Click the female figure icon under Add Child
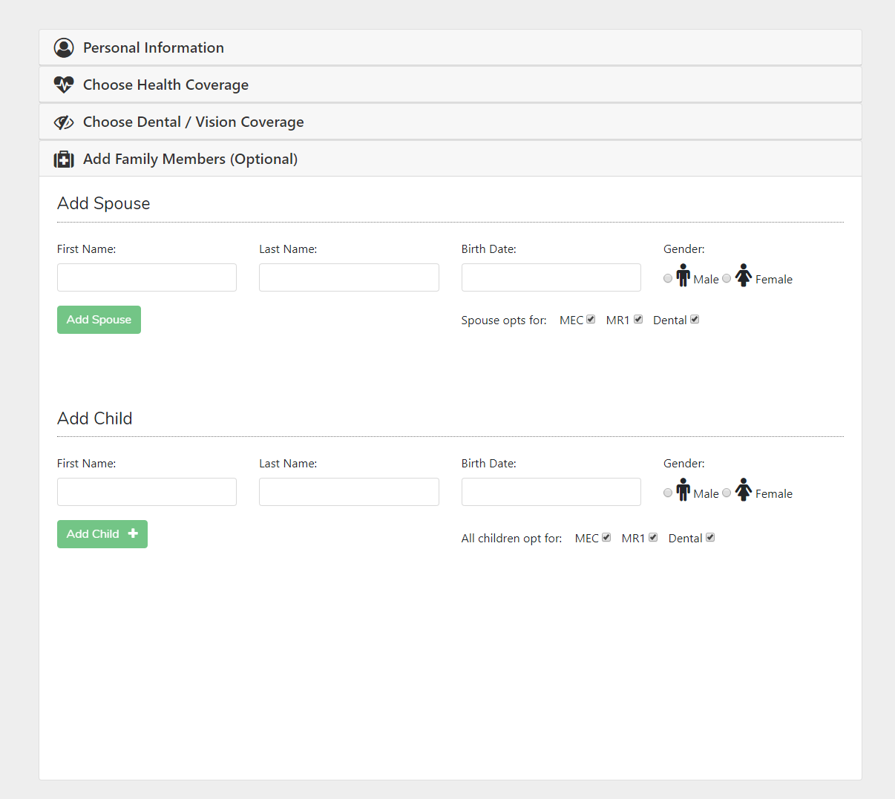The width and height of the screenshot is (895, 799). [x=743, y=490]
